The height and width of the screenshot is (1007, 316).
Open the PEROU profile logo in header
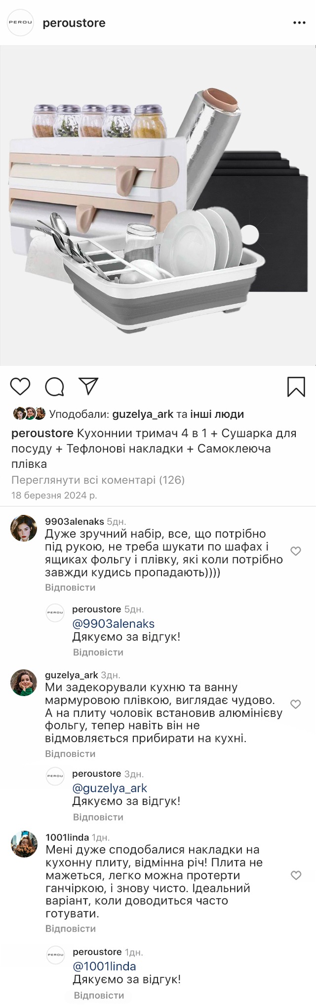coord(20,23)
